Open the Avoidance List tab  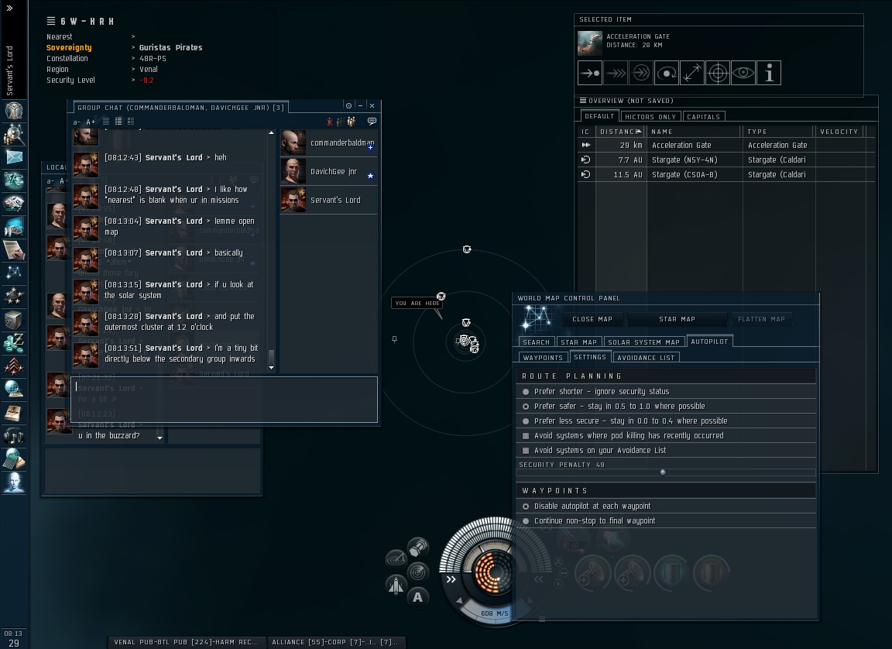coord(646,358)
